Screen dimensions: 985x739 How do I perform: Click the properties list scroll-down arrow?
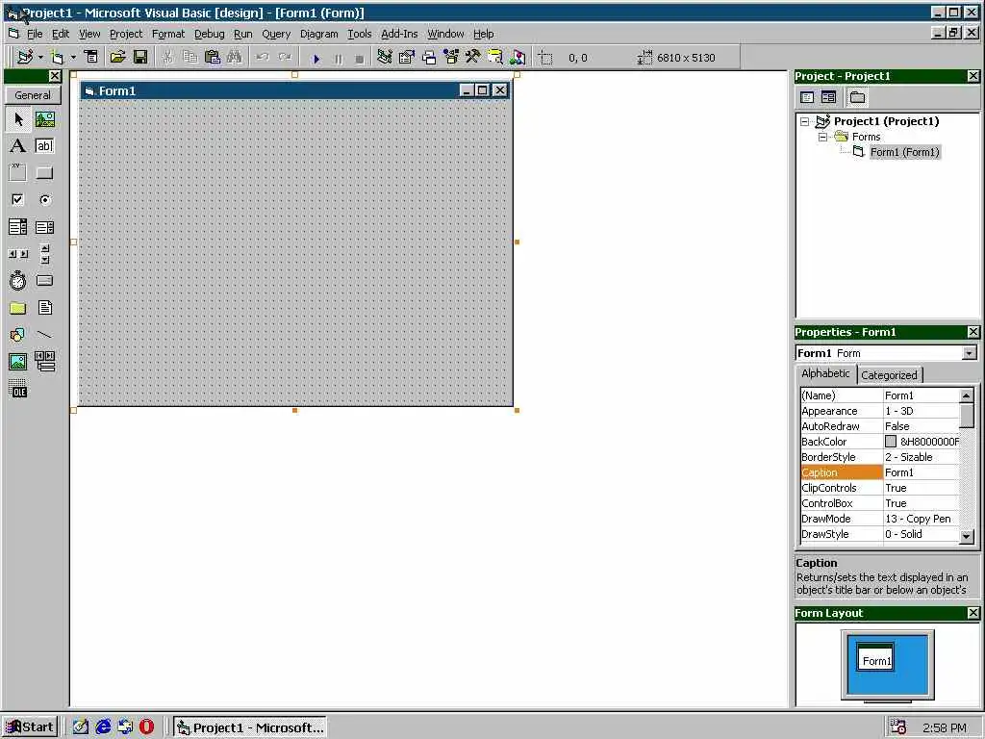click(x=967, y=536)
